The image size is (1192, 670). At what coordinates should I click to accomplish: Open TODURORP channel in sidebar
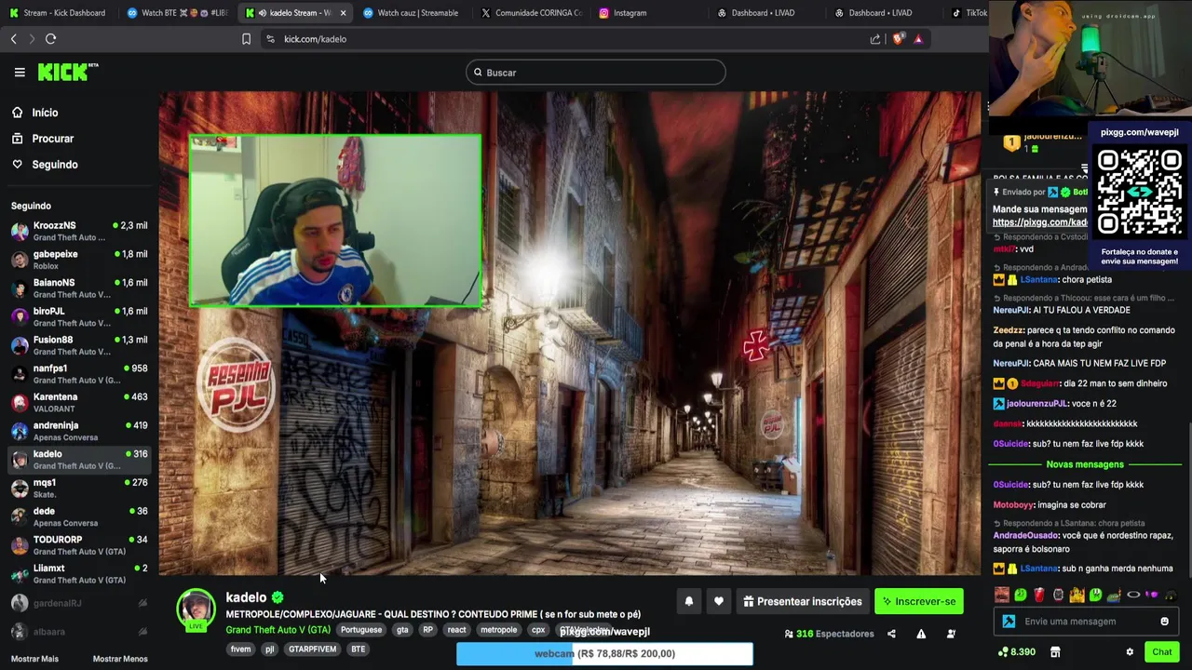tap(79, 545)
